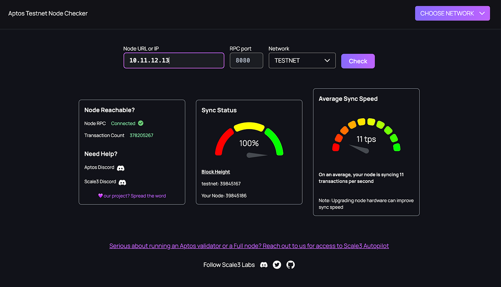Click the Average Sync Speed gauge
Viewport: 501px width, 287px height.
coord(365,137)
